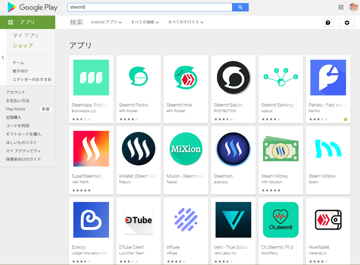This screenshot has width=360, height=265.
Task: Click developer name Azarus
Action: [267, 111]
